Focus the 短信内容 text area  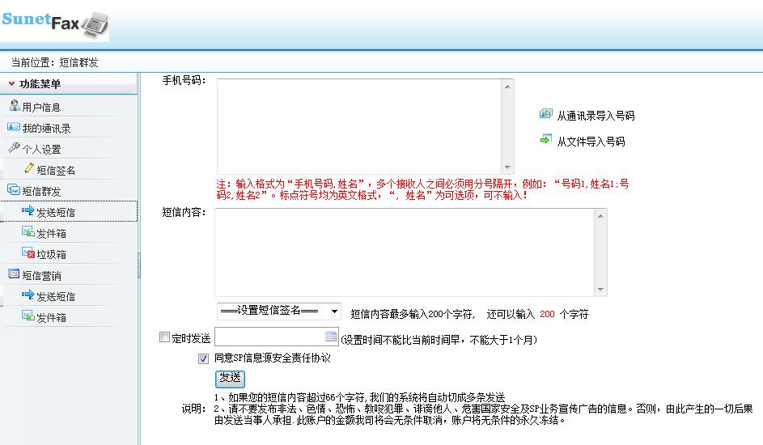click(405, 252)
